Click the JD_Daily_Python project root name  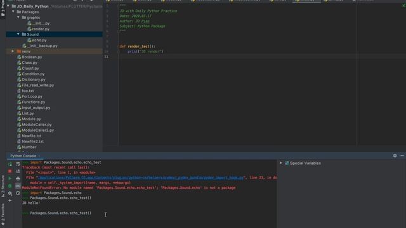[x=32, y=6]
